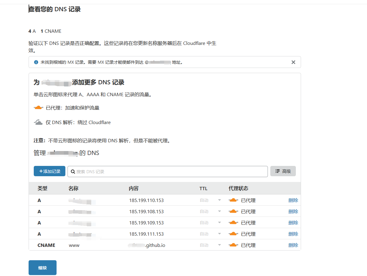Click the TTL column header
This screenshot has width=367, height=276.
(x=203, y=188)
